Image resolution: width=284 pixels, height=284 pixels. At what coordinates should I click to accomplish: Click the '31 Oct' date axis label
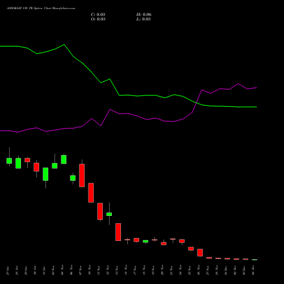[44, 270]
